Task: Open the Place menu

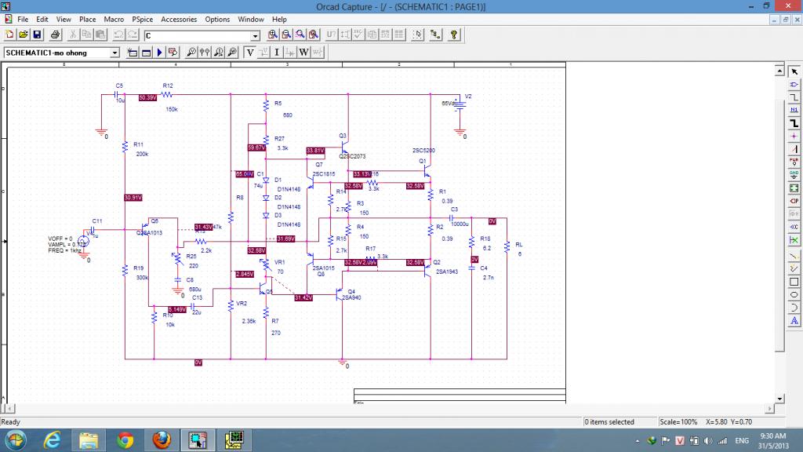Action: coord(88,19)
